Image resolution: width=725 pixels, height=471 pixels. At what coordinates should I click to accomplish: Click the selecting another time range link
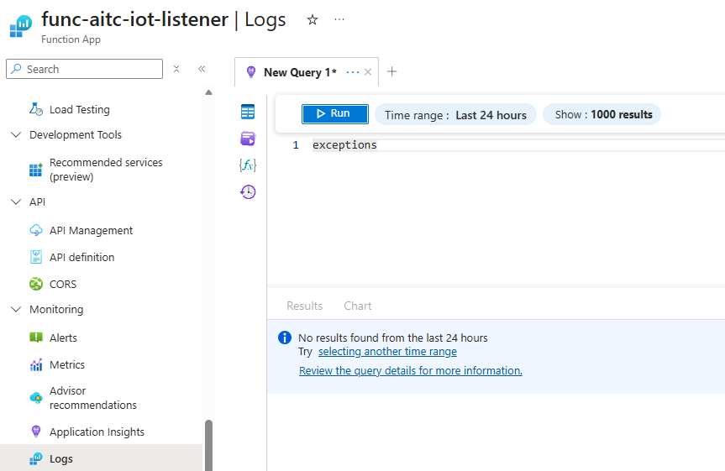(387, 352)
